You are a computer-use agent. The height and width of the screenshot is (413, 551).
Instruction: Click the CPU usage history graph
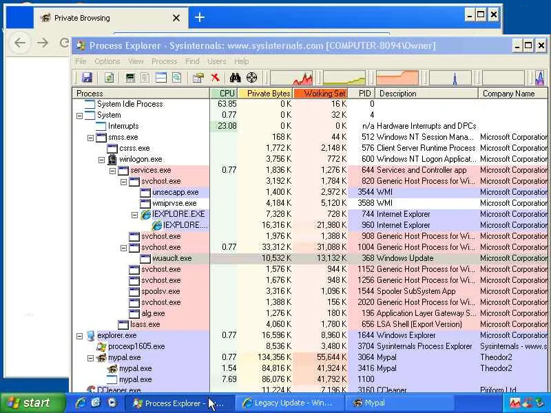[x=291, y=78]
